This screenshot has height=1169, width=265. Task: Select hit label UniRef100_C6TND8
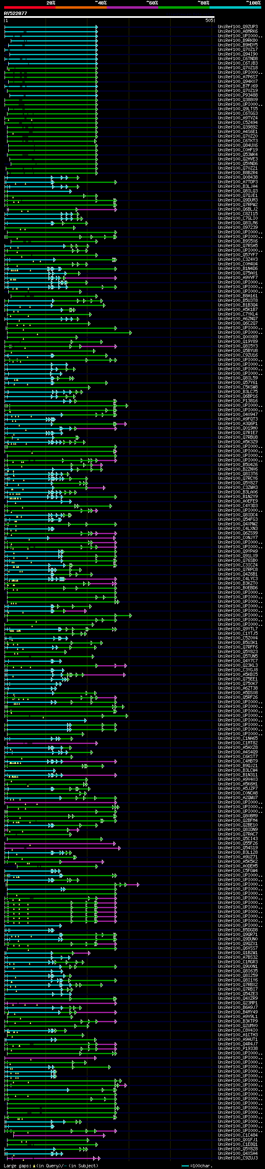pyautogui.click(x=238, y=58)
